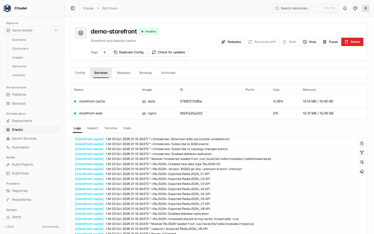The height and width of the screenshot is (234, 374).
Task: Pause the stack
Action: click(330, 42)
